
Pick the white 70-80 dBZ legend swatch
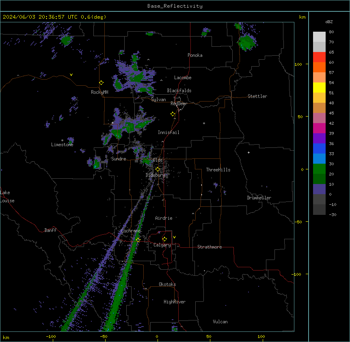[319, 37]
